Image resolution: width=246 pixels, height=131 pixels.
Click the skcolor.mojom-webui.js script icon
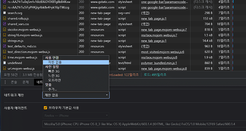pos(5,30)
